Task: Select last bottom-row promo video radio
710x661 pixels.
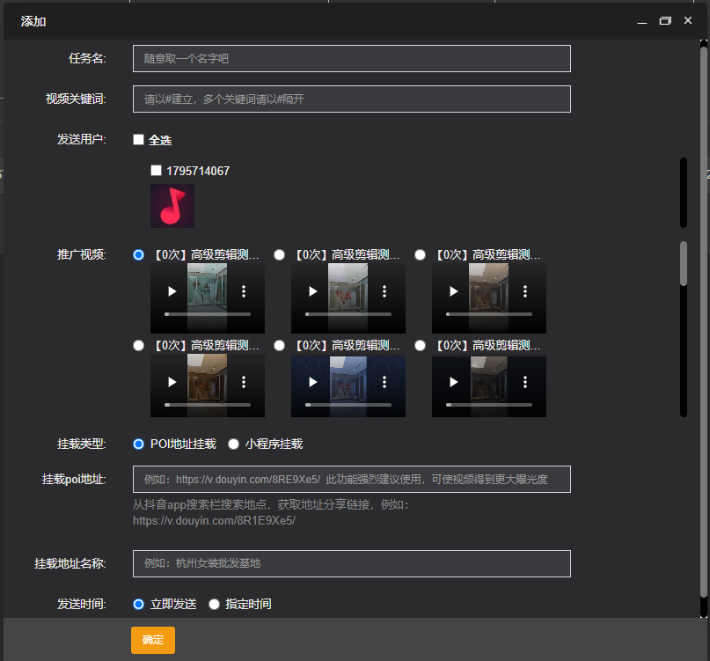Action: pyautogui.click(x=421, y=346)
